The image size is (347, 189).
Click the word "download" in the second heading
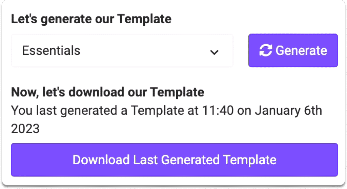pyautogui.click(x=96, y=92)
